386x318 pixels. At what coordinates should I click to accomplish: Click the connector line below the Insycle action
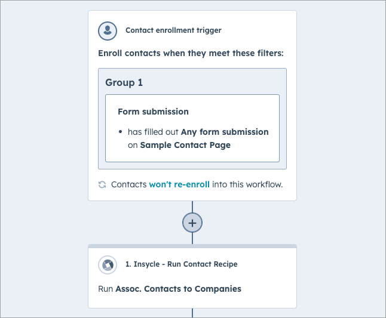[192, 313]
